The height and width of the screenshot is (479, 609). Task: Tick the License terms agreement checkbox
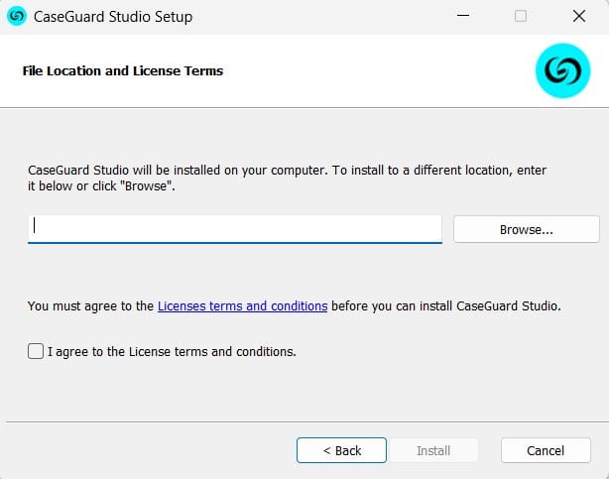tap(36, 351)
